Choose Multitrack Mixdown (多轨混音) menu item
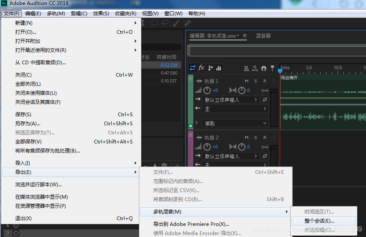Screen dimensions: 366x237 (x=215, y=212)
